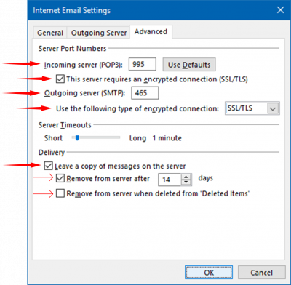Switch to the General tab
The height and width of the screenshot is (285, 291).
point(50,33)
